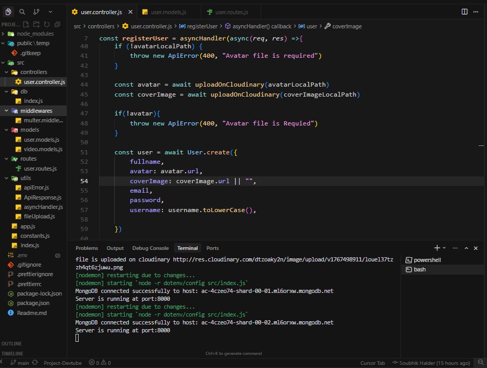Click src in the breadcrumb
The width and height of the screenshot is (487, 368).
78,26
